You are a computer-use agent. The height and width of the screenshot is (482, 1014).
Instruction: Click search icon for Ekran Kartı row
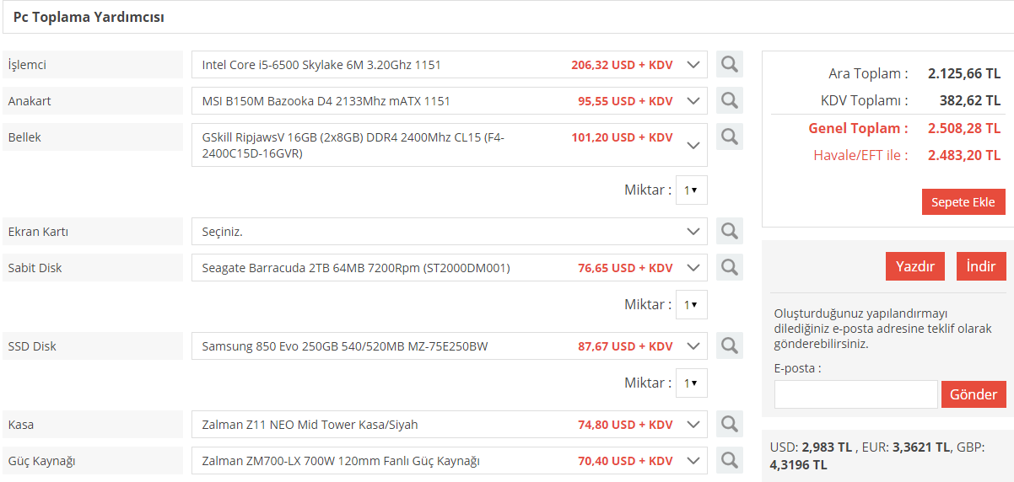pyautogui.click(x=730, y=231)
